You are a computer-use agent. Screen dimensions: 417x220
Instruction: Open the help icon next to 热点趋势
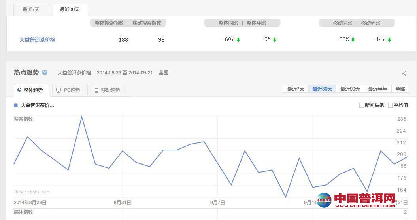(x=45, y=72)
